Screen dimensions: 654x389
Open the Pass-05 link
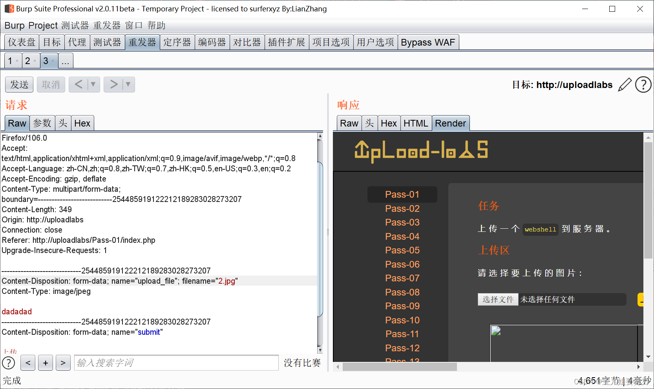(402, 250)
